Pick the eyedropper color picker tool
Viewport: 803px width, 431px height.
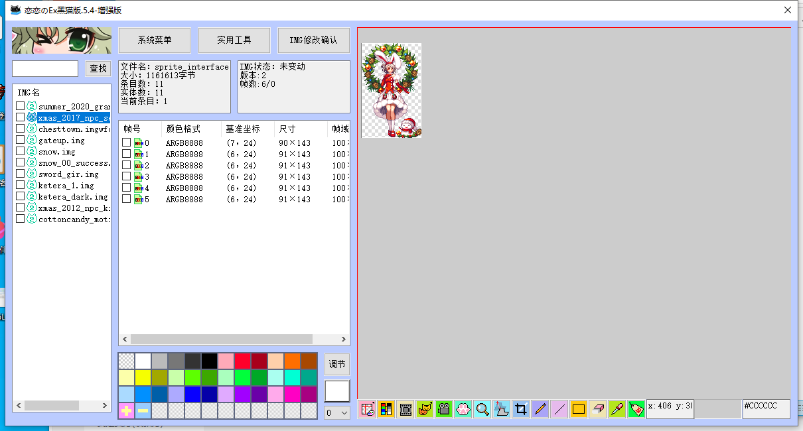617,409
